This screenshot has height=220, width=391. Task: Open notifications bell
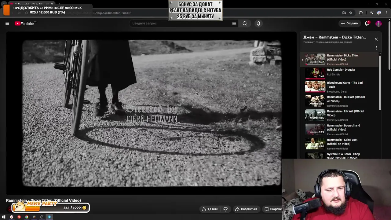click(x=367, y=23)
